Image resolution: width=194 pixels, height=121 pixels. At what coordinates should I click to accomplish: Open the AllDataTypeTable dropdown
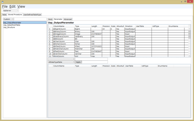pyautogui.click(x=61, y=62)
